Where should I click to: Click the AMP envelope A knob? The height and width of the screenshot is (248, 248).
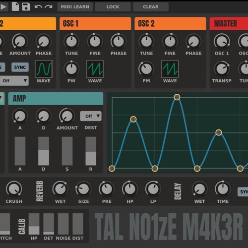(x=20, y=116)
